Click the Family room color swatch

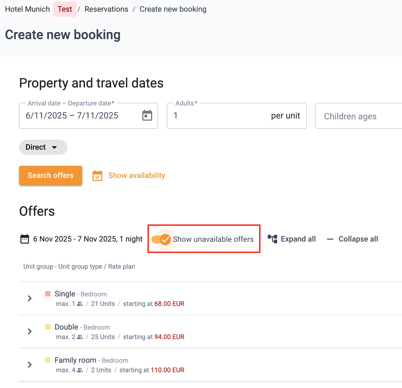pyautogui.click(x=48, y=360)
